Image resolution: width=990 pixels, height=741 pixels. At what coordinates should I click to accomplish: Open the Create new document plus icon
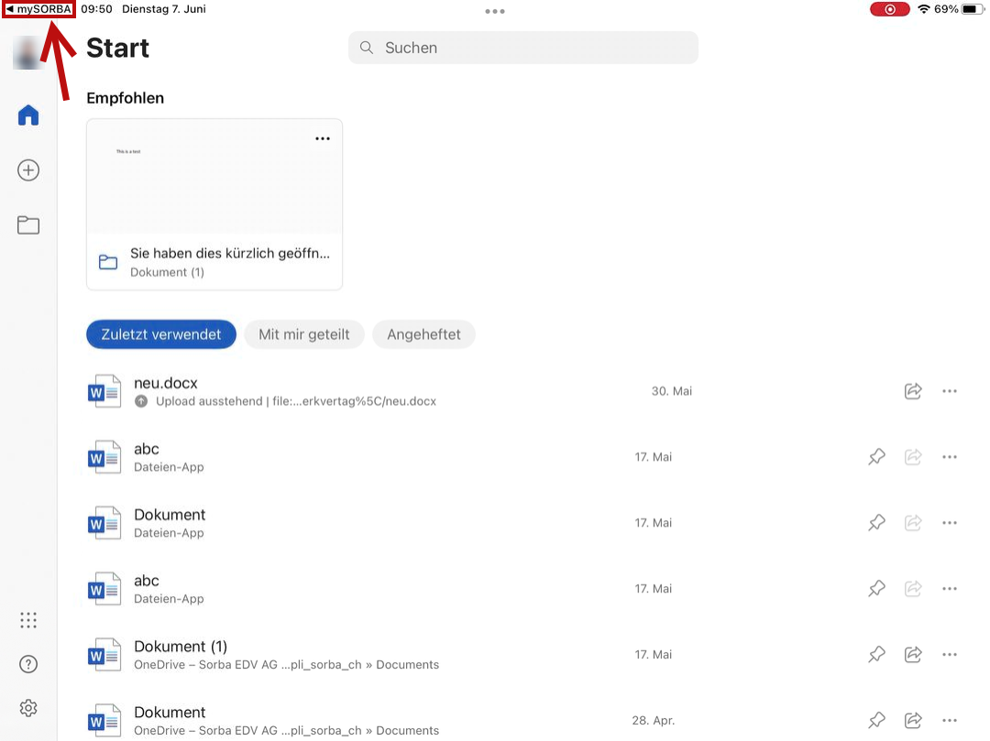28,170
